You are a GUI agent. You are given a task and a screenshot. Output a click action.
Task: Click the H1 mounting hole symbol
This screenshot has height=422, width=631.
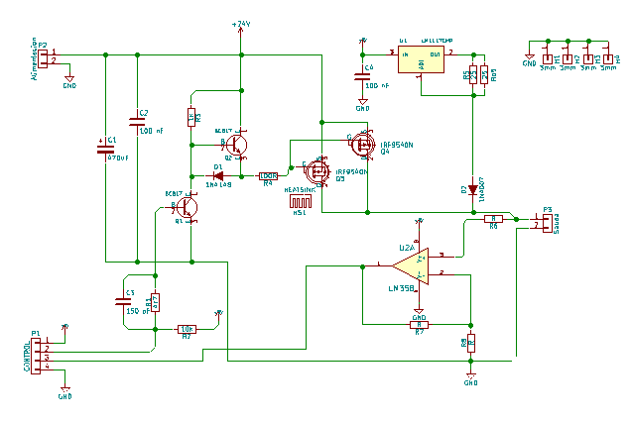pyautogui.click(x=548, y=59)
